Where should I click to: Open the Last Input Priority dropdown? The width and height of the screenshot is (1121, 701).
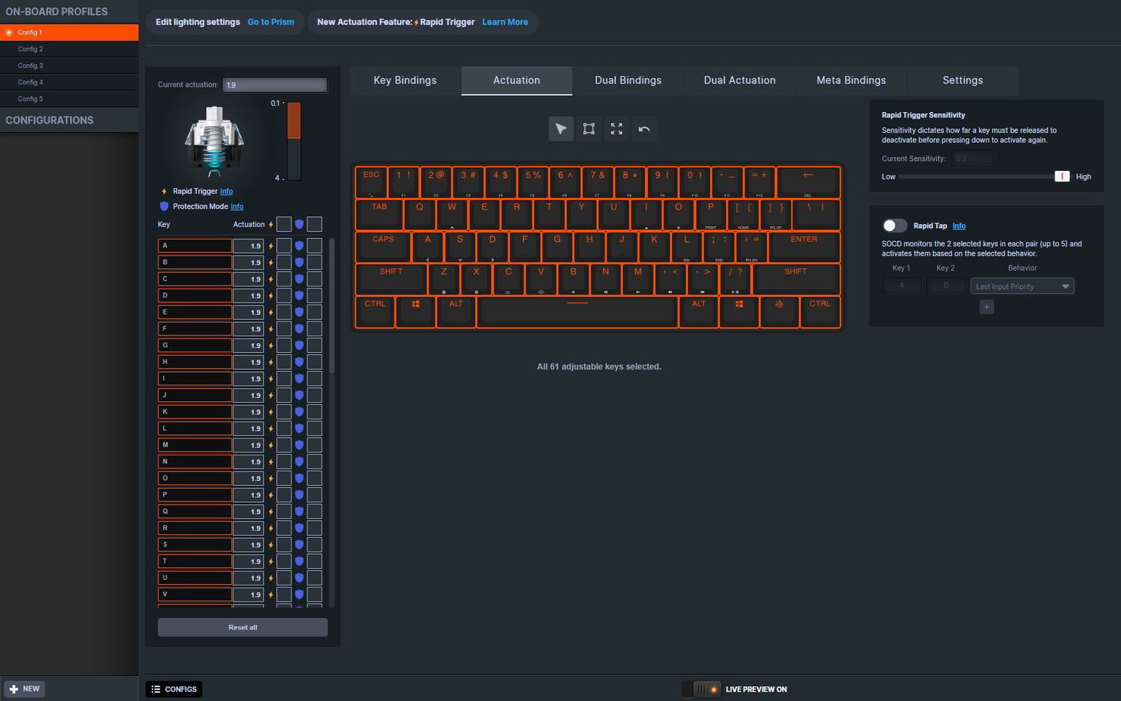(1022, 286)
